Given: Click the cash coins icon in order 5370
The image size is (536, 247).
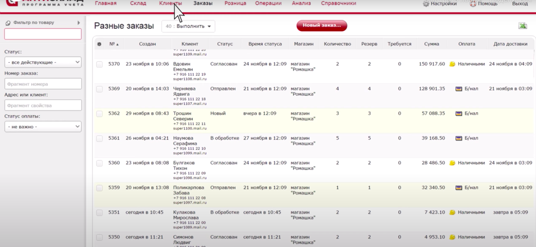Looking at the screenshot, I should pyautogui.click(x=452, y=64).
